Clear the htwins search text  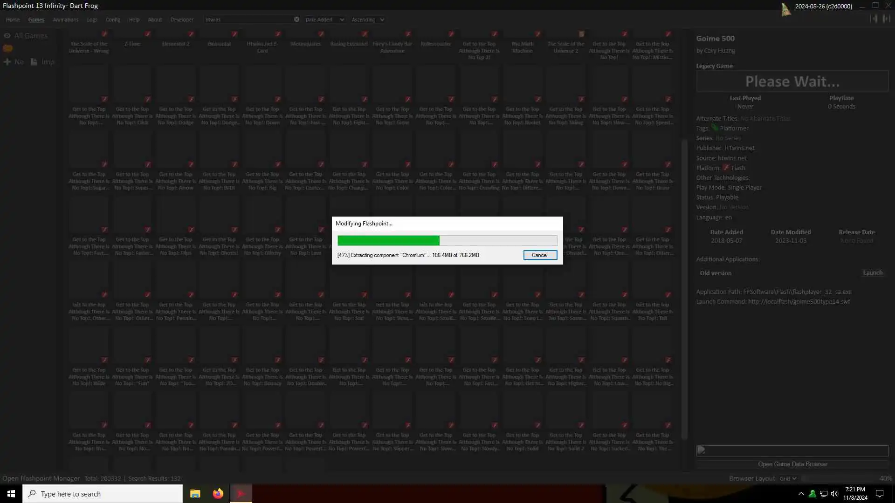[296, 20]
